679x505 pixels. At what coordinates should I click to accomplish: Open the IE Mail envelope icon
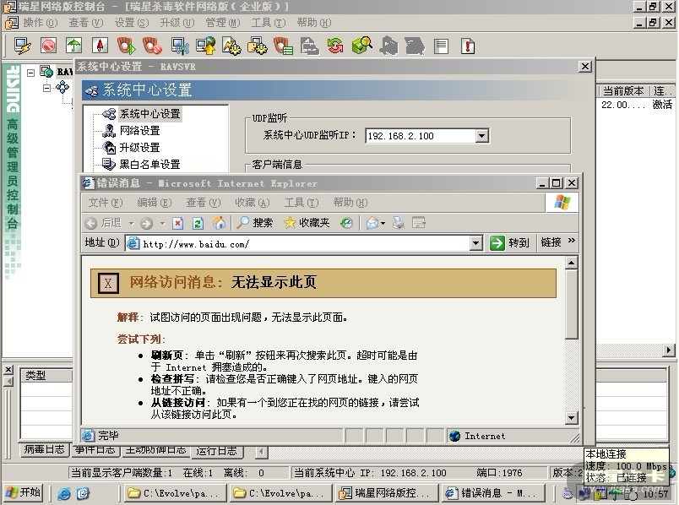click(x=372, y=223)
